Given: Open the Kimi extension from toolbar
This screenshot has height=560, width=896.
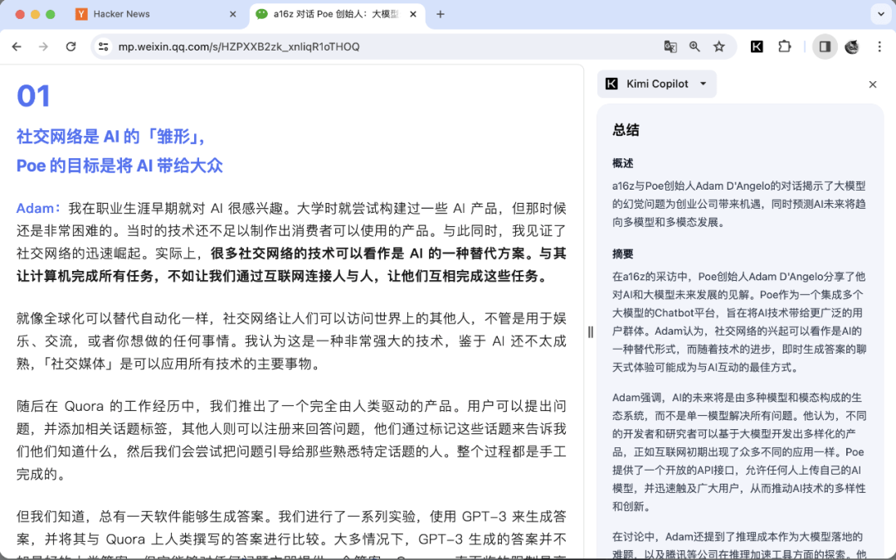Looking at the screenshot, I should [757, 46].
